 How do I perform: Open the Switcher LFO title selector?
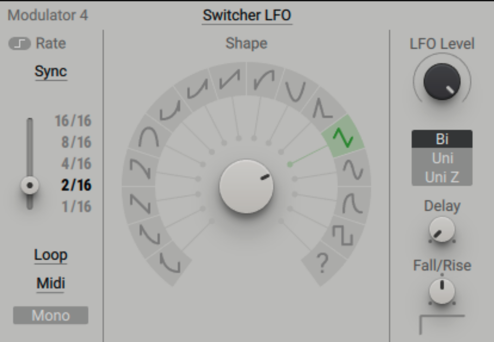tap(246, 15)
